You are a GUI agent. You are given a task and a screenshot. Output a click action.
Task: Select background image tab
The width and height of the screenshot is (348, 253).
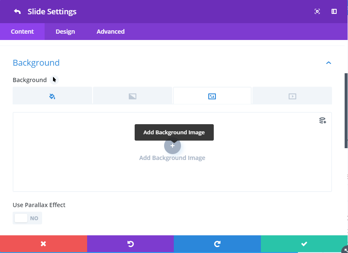pyautogui.click(x=212, y=96)
